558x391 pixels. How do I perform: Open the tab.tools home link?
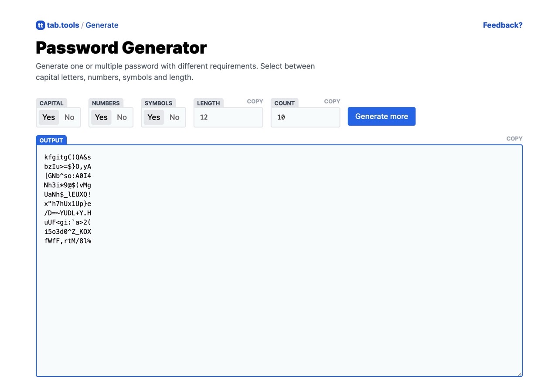(63, 25)
